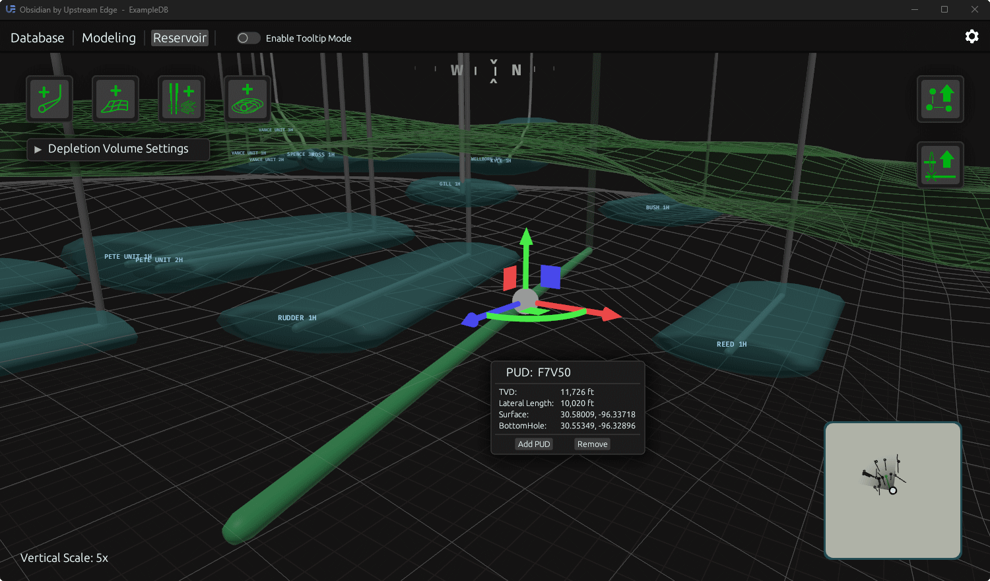Click the RUDDER 1H well label

297,318
